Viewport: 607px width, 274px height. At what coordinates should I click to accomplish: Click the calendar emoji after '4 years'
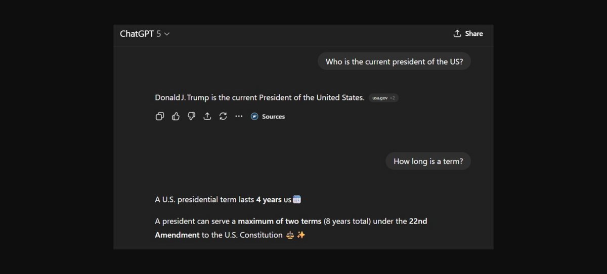[297, 199]
